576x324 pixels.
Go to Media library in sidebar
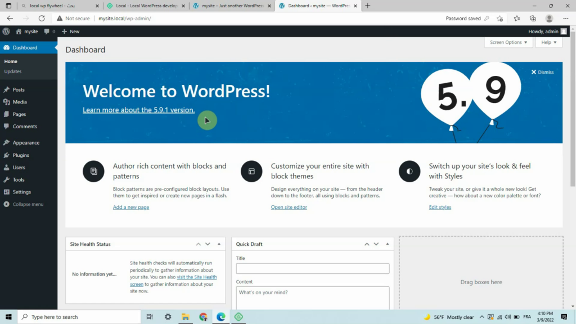tap(20, 102)
